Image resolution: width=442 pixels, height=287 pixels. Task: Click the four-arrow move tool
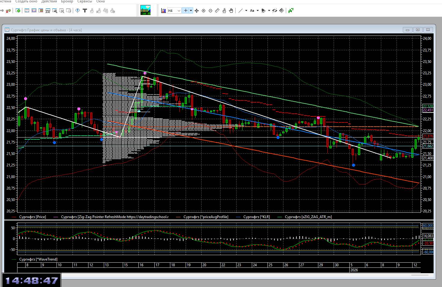tap(196, 11)
